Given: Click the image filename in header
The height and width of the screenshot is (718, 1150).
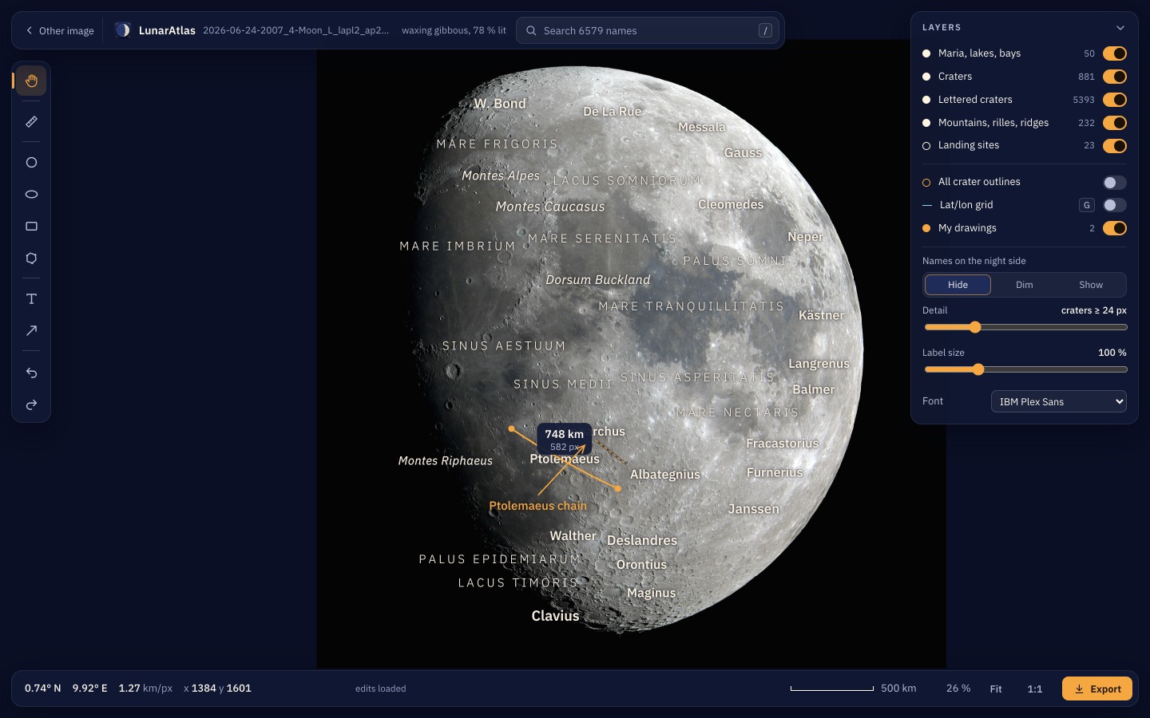Looking at the screenshot, I should 295,30.
